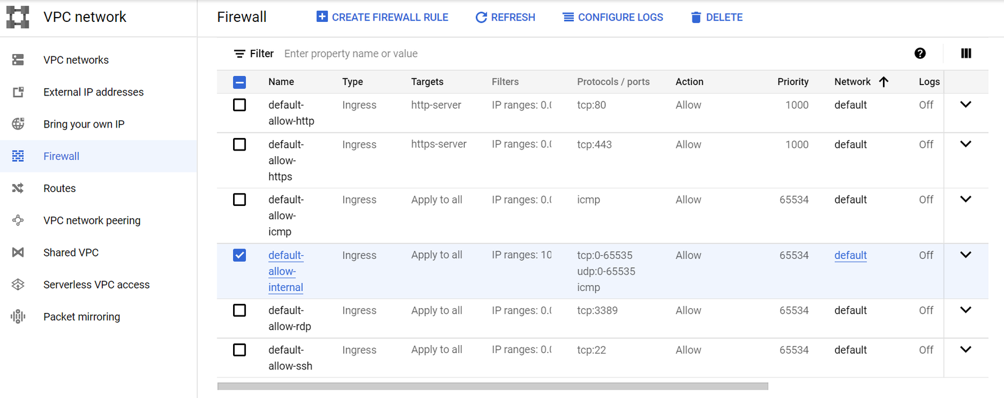Go to Bring your own IP
Image resolution: width=1004 pixels, height=398 pixels.
83,124
